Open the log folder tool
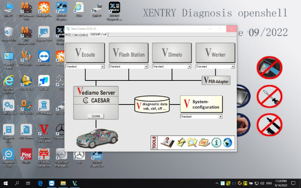This screenshot has width=301, height=188. coord(204,143)
